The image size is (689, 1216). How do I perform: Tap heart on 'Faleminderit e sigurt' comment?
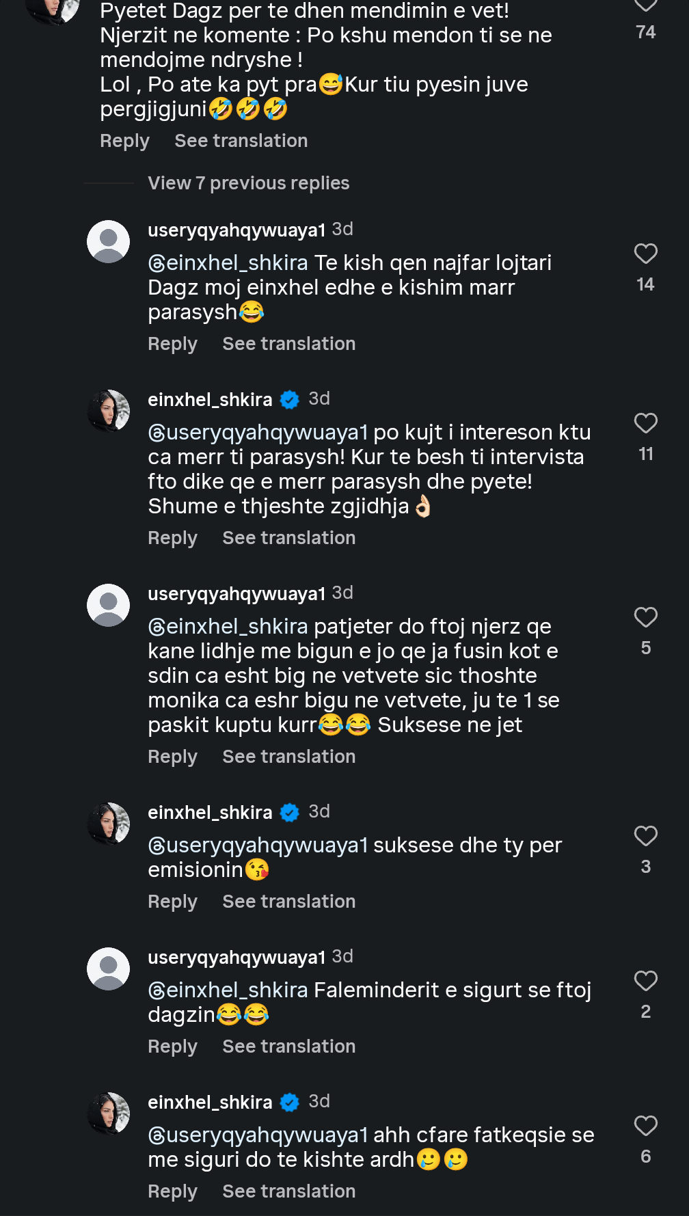tap(645, 982)
